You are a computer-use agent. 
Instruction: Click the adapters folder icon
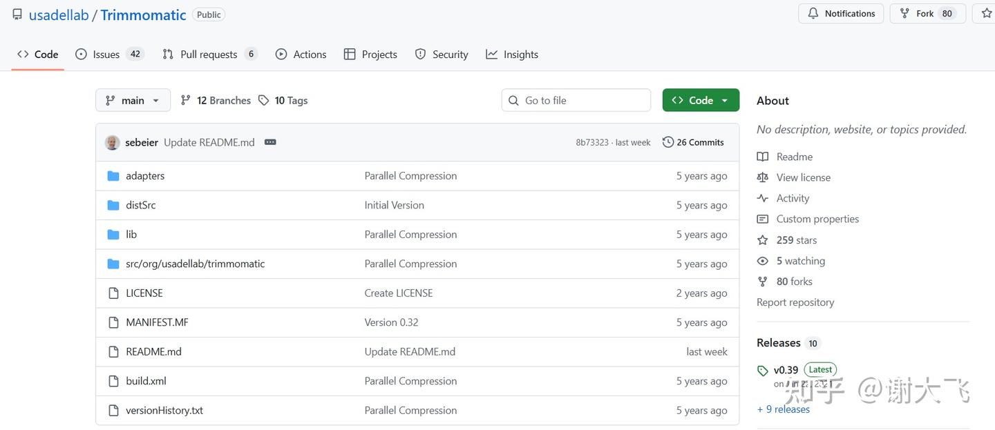click(x=113, y=176)
